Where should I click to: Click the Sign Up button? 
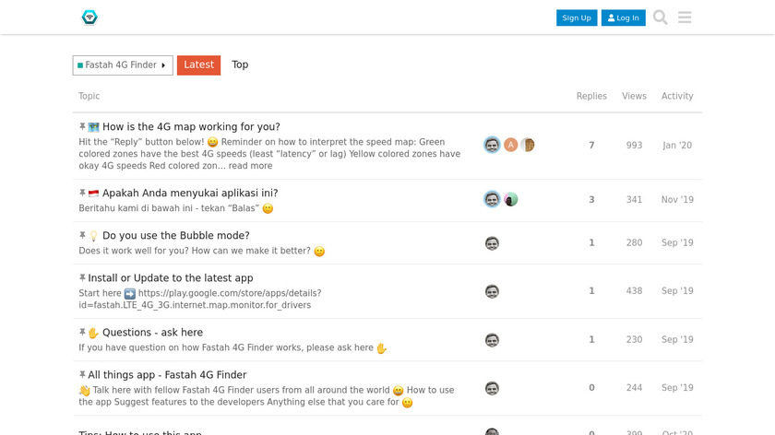point(577,18)
